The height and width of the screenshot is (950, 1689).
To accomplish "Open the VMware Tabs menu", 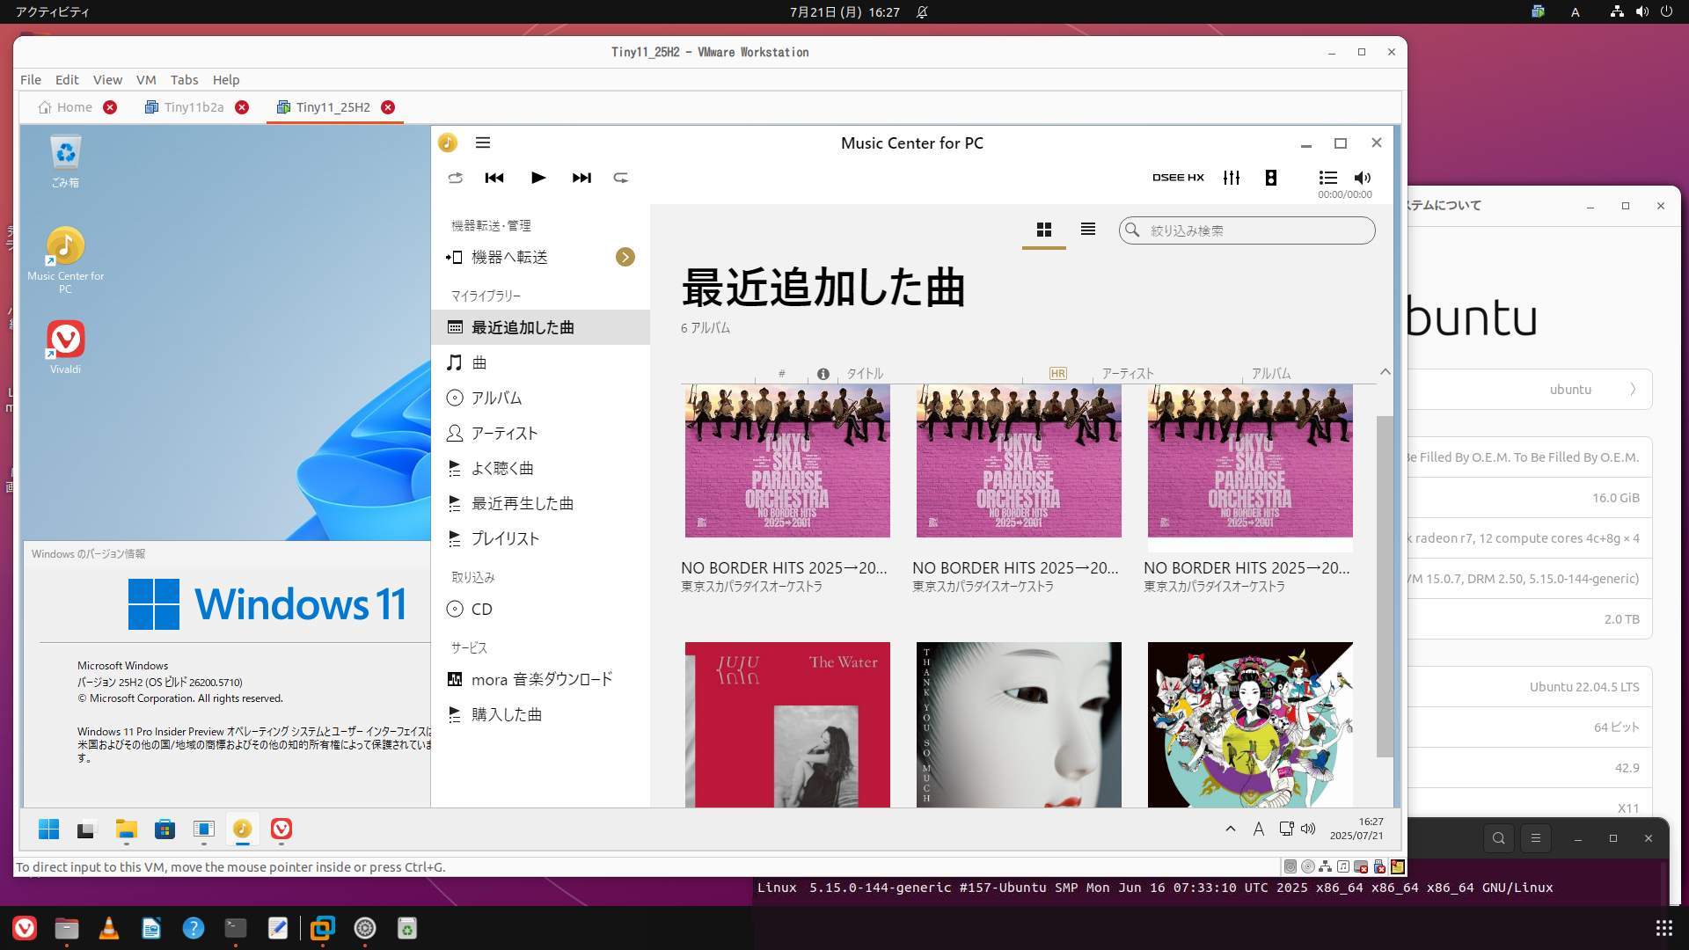I will tap(184, 79).
